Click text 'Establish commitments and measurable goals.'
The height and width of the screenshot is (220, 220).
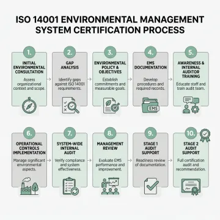(110, 84)
